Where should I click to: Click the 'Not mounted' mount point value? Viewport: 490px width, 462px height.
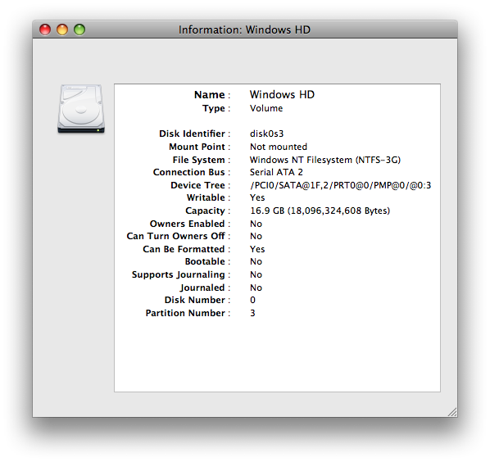coord(279,147)
